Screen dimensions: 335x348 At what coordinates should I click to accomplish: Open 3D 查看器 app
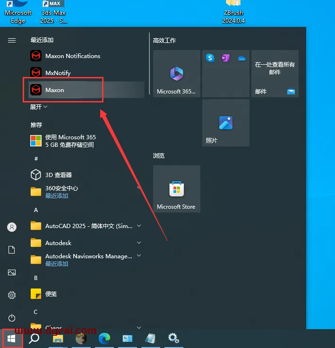[x=86, y=175]
